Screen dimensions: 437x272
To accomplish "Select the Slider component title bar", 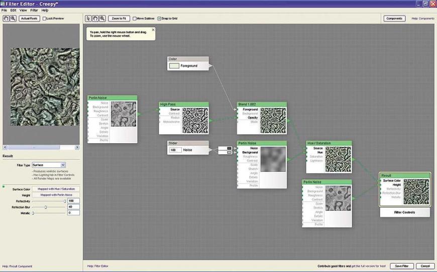I will click(188, 143).
